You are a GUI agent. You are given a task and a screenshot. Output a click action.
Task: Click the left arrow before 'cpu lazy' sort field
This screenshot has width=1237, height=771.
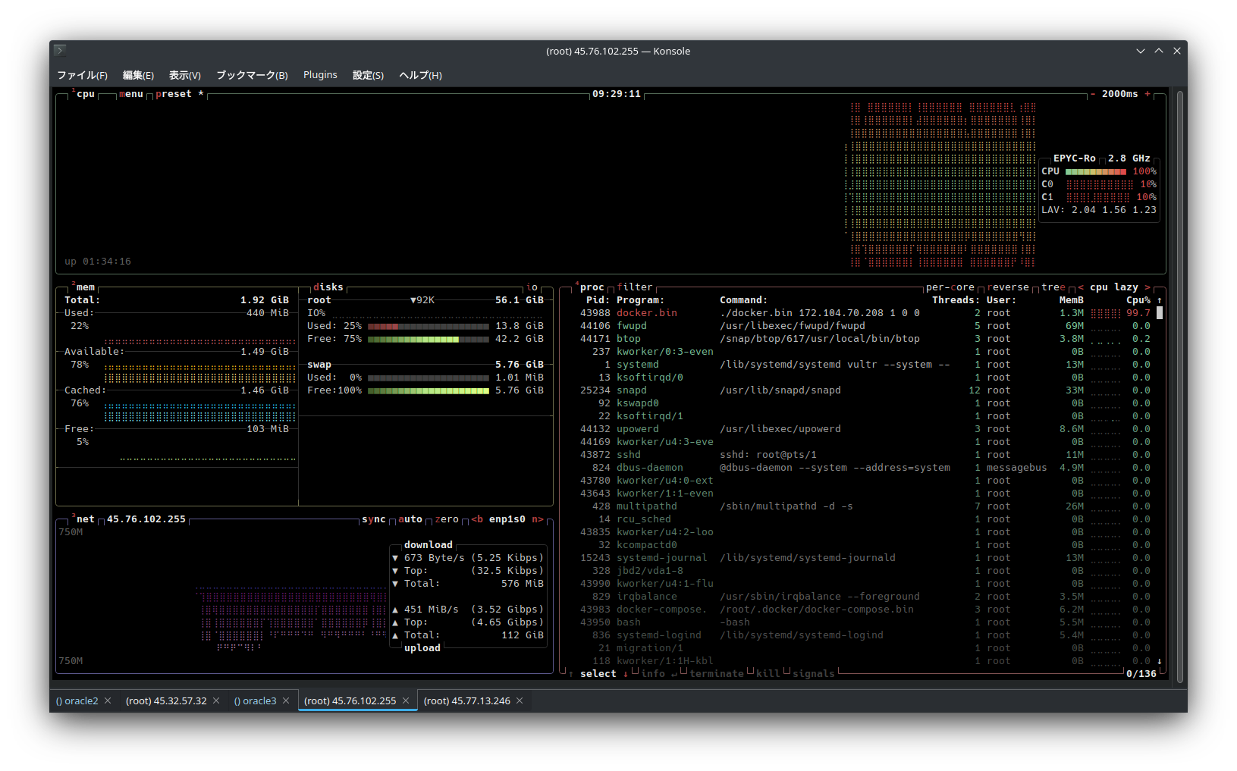pos(1081,287)
